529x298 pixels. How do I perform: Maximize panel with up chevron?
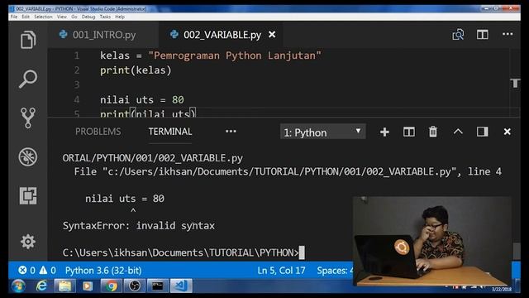point(458,132)
